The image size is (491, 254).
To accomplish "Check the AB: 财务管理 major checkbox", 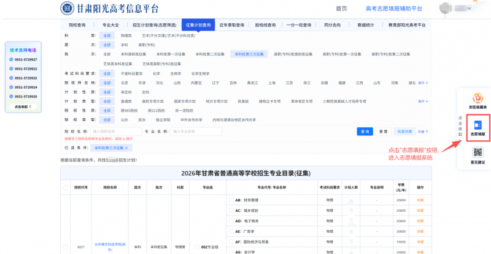I will (x=231, y=200).
